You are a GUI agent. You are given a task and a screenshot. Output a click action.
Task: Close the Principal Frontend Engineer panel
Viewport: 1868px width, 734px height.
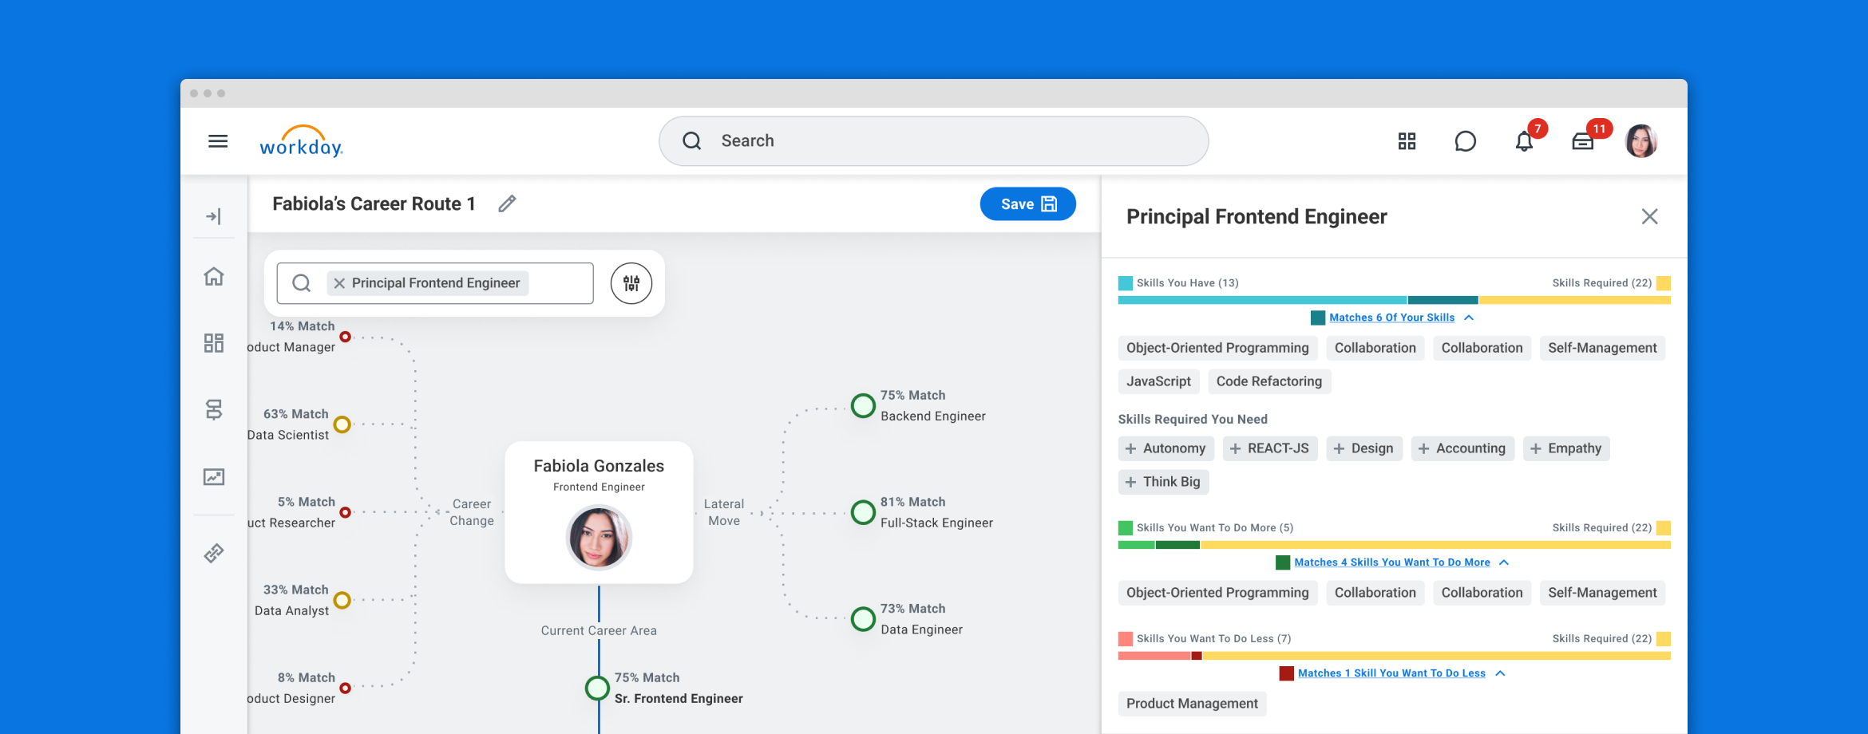click(1649, 216)
